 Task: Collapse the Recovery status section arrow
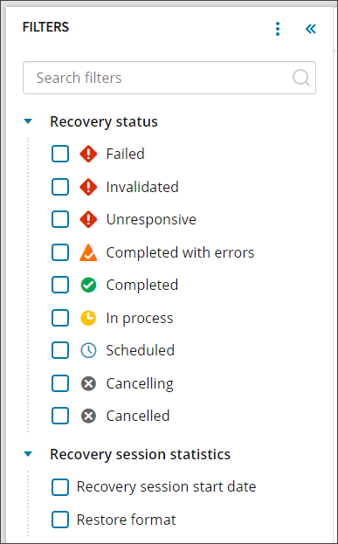tap(28, 121)
